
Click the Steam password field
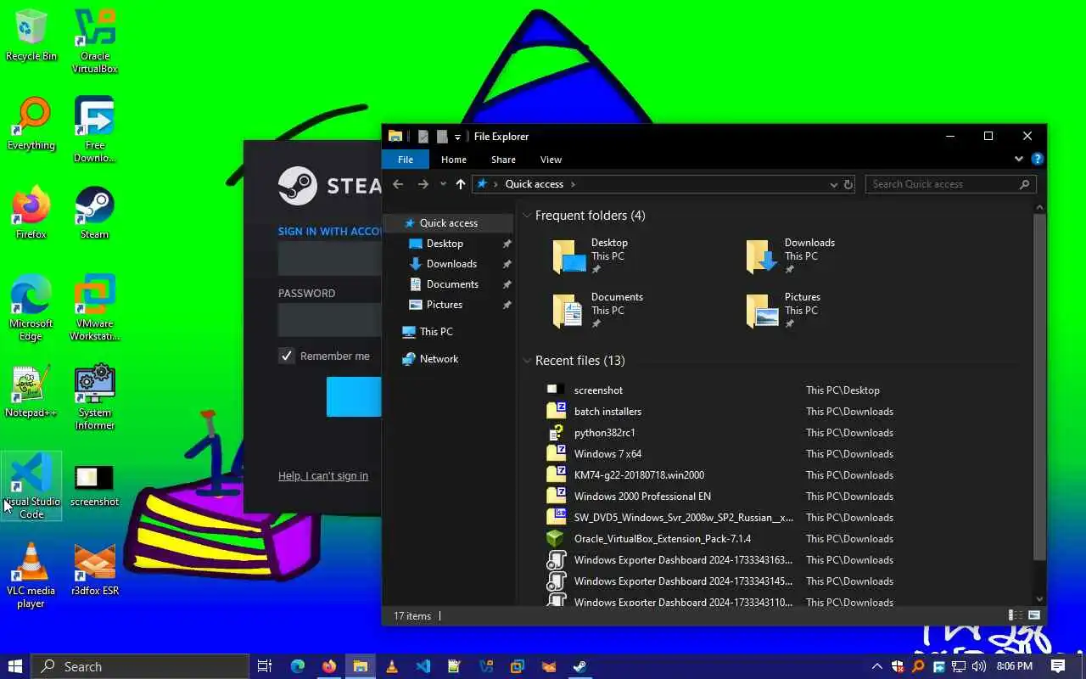click(x=329, y=320)
